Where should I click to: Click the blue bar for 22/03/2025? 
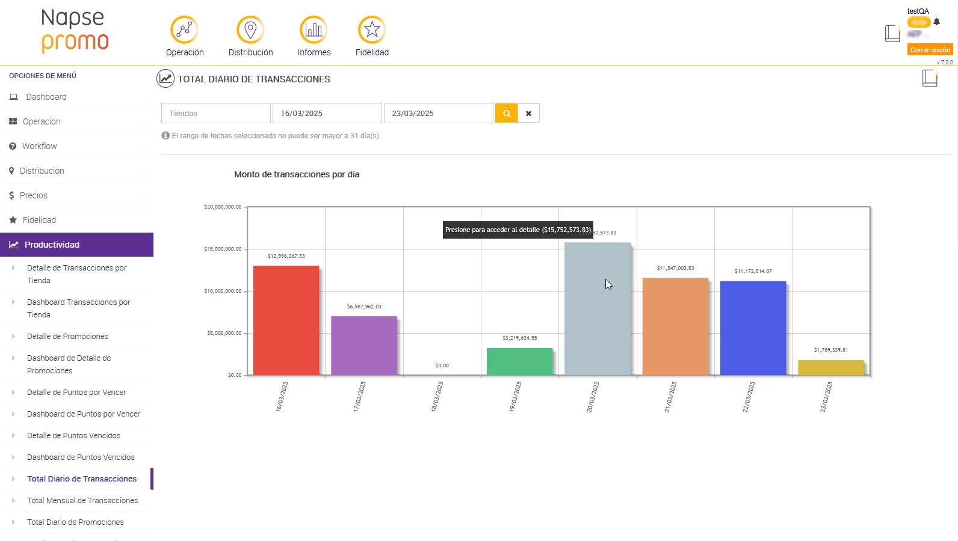click(753, 328)
